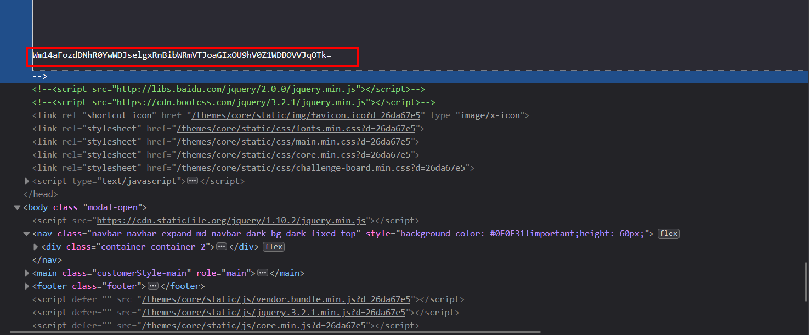Expand the main customerStyle-main element

pyautogui.click(x=27, y=273)
